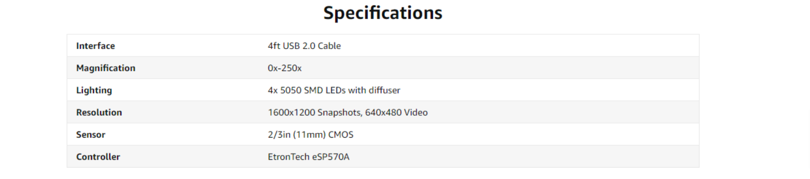
Task: Click the Sensor row label
Action: click(91, 135)
